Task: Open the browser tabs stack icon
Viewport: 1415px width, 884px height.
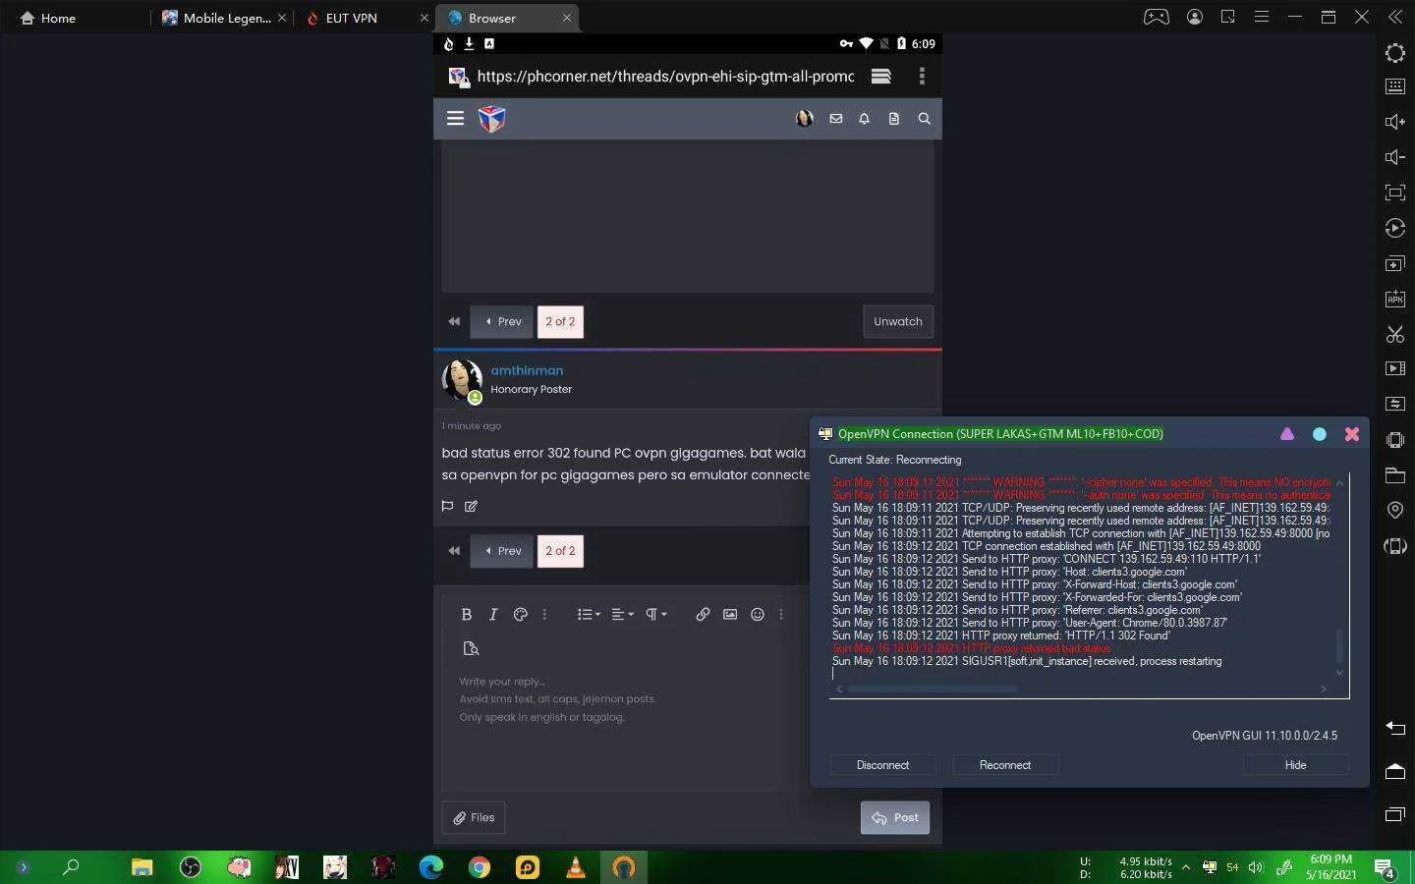Action: pyautogui.click(x=880, y=76)
